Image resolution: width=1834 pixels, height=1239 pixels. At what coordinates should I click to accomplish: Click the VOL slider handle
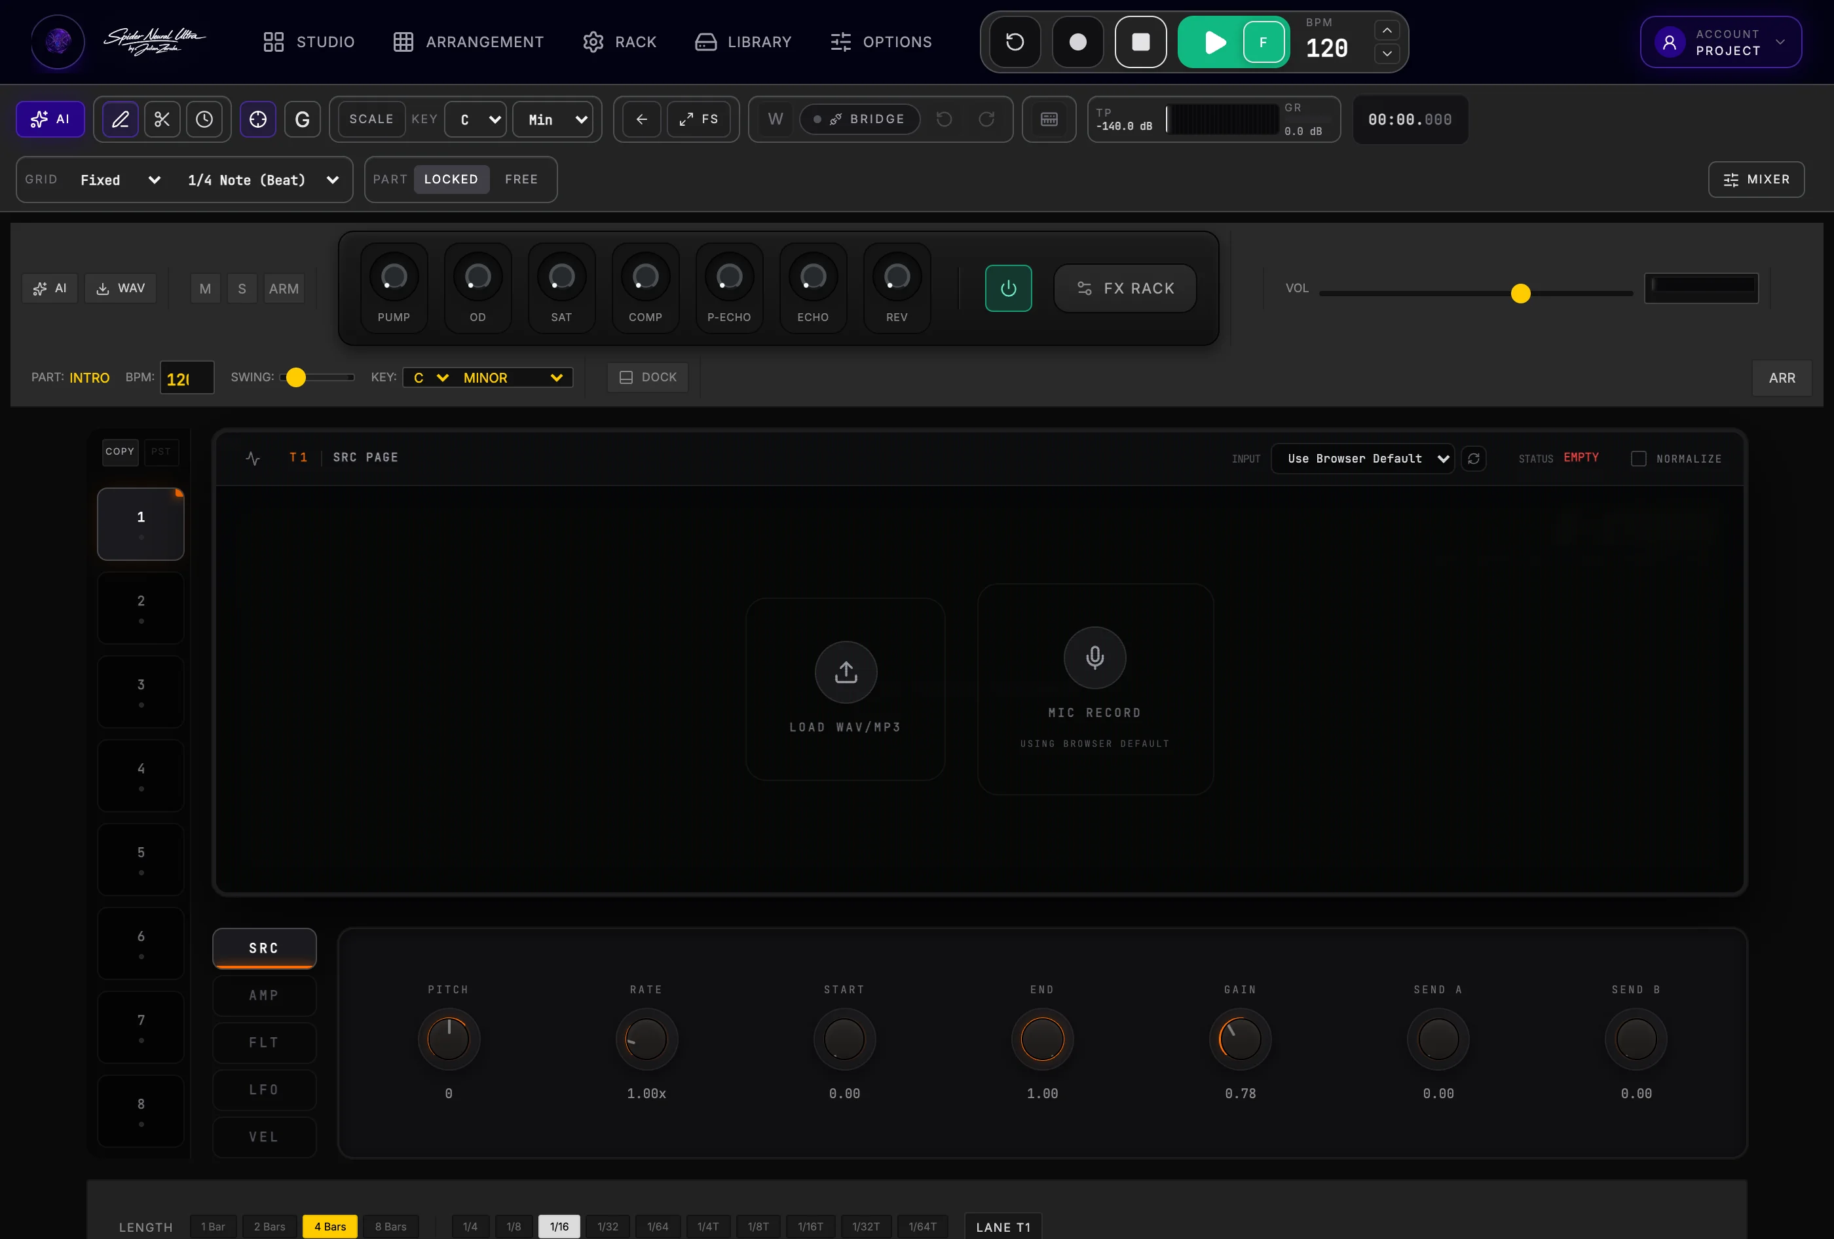pyautogui.click(x=1521, y=294)
